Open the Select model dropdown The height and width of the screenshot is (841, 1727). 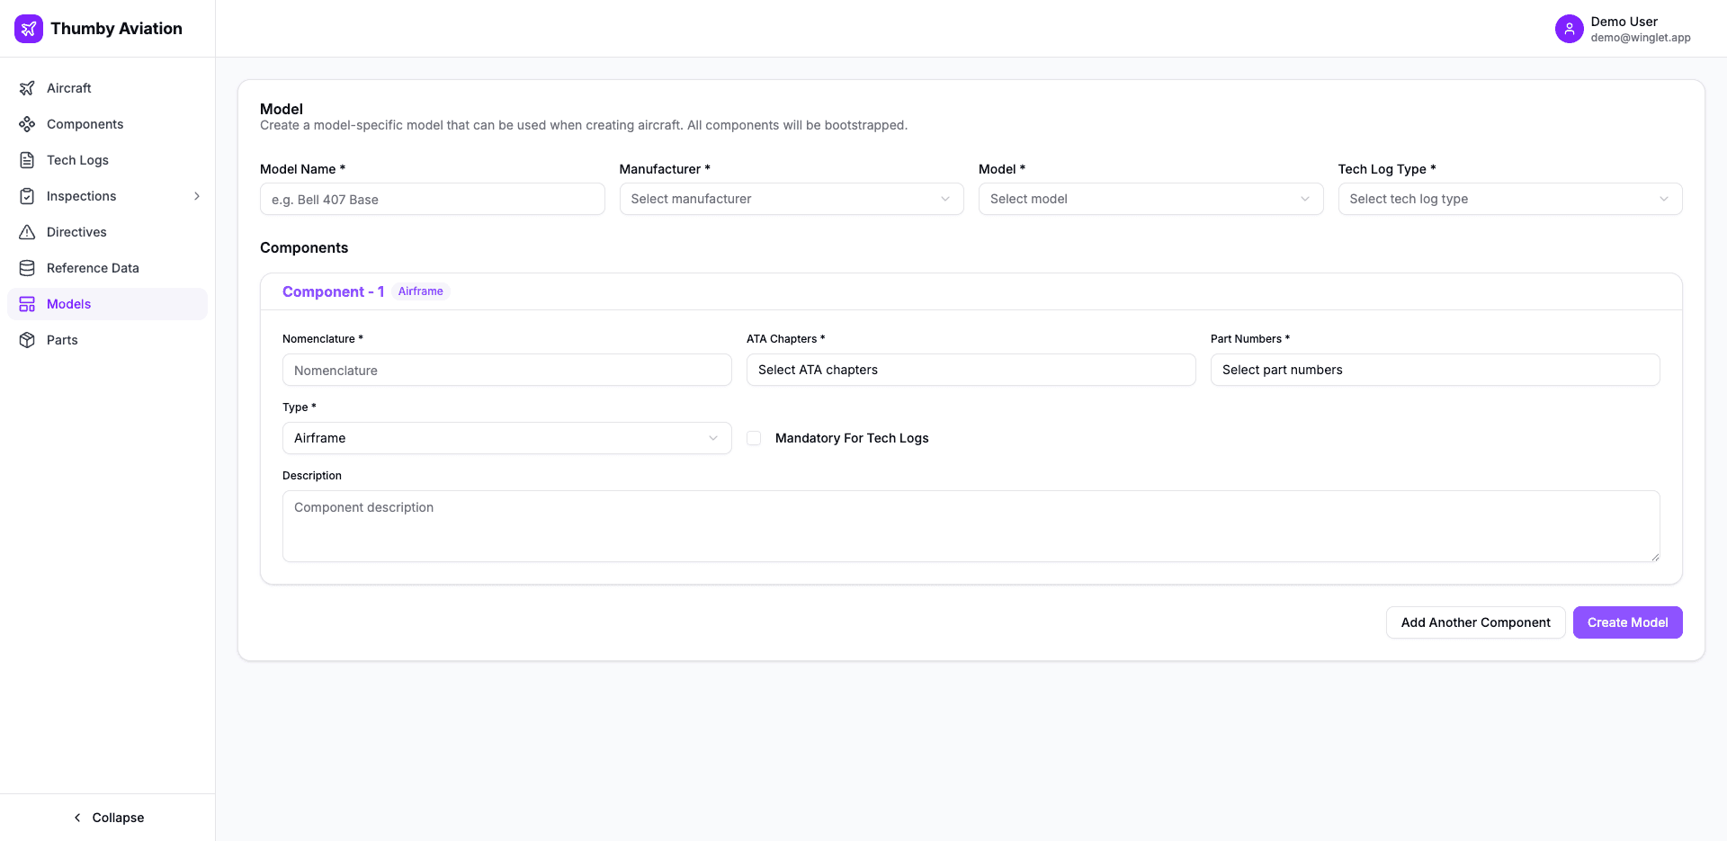(1150, 199)
